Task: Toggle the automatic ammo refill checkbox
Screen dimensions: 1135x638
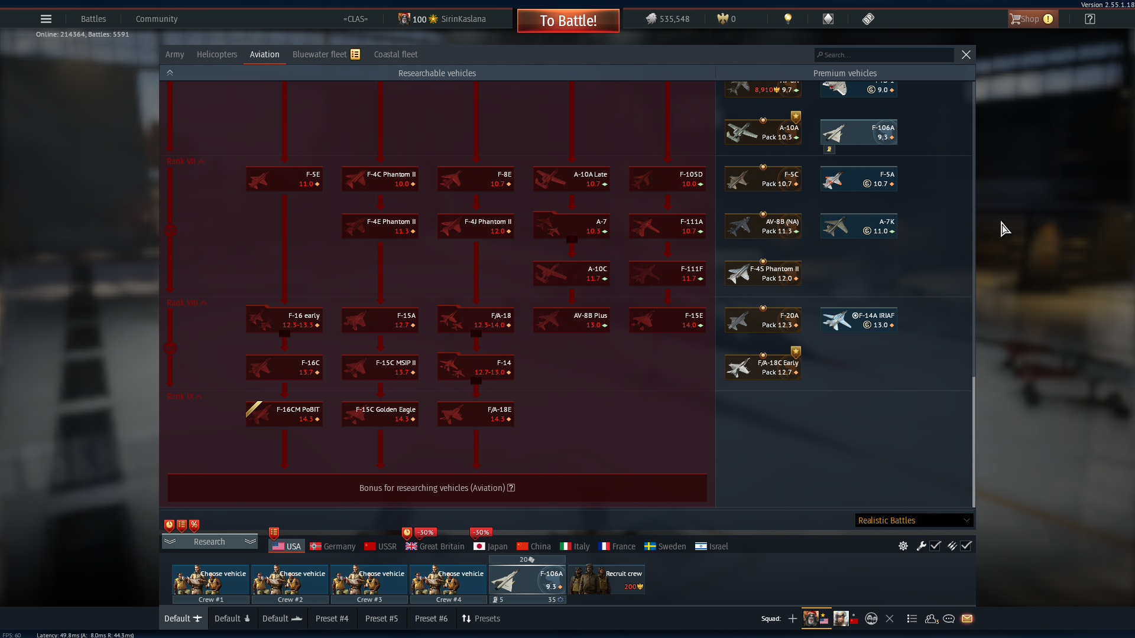Action: click(x=966, y=546)
